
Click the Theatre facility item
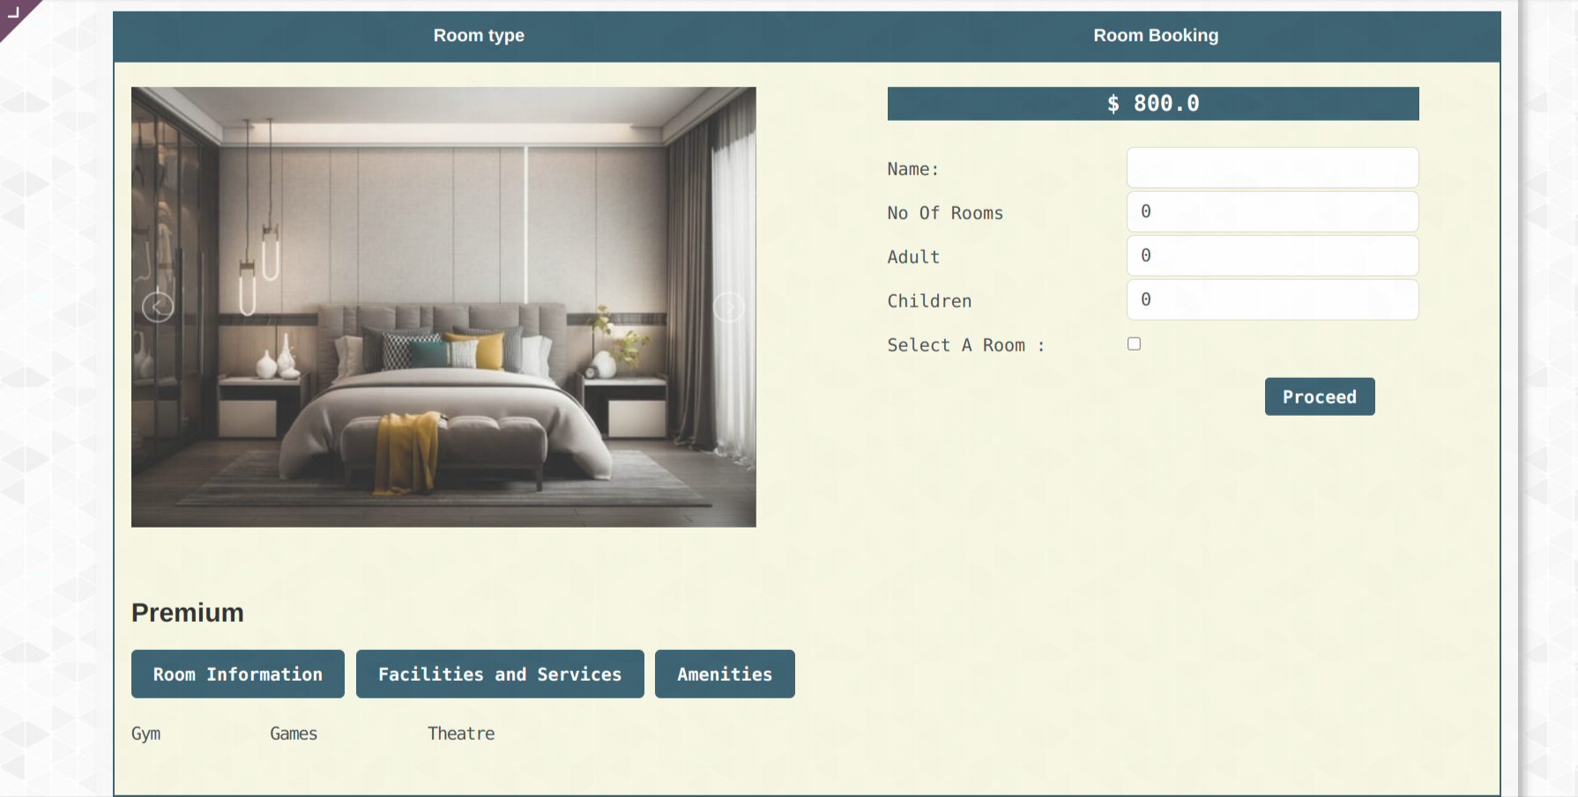461,734
